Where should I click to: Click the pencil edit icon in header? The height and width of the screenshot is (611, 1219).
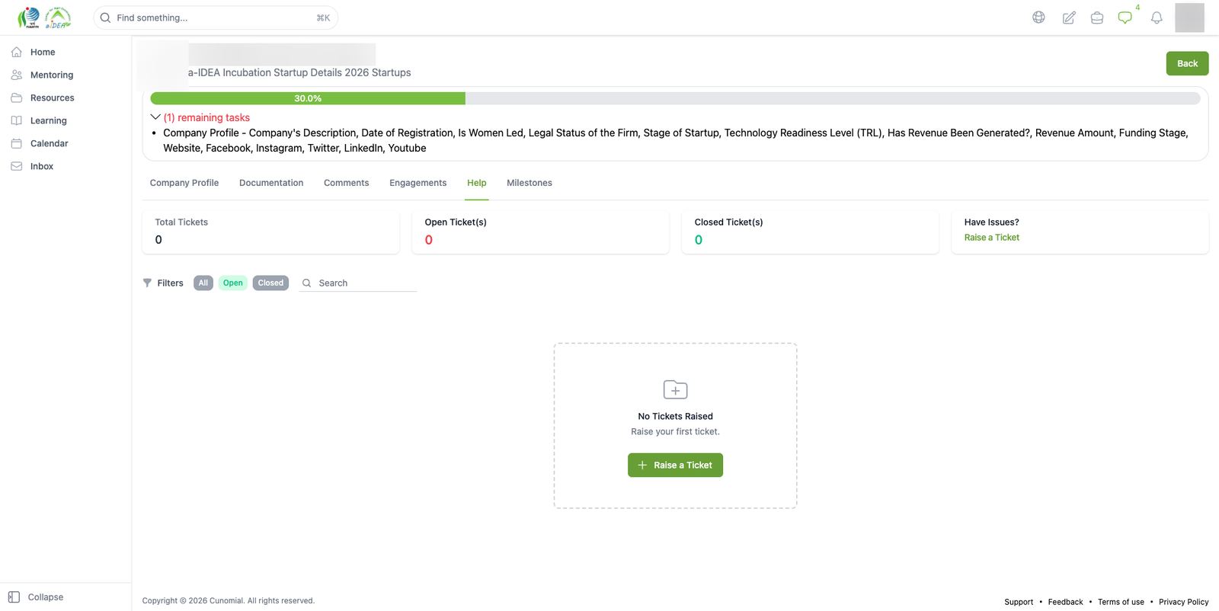(x=1069, y=18)
